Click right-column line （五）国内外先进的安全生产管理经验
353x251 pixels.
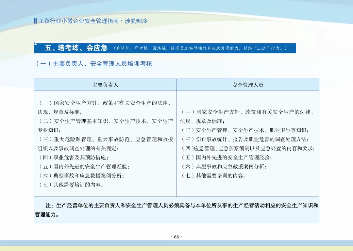(226, 158)
